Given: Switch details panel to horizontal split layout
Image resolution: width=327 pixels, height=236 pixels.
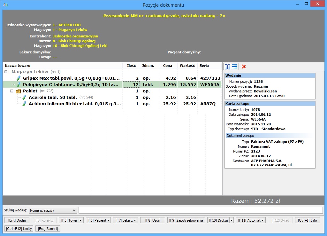Looking at the screenshot, I should 234,67.
